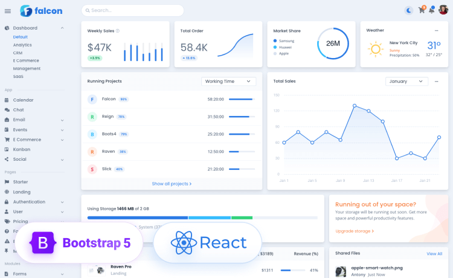Screen dimensions: 453x278
Task: Expand the Authentication submenu chevron
Action: [62, 202]
